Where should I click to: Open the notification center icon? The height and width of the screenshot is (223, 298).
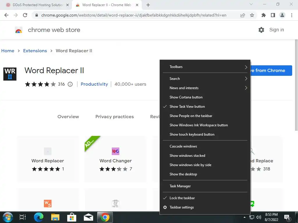click(287, 218)
